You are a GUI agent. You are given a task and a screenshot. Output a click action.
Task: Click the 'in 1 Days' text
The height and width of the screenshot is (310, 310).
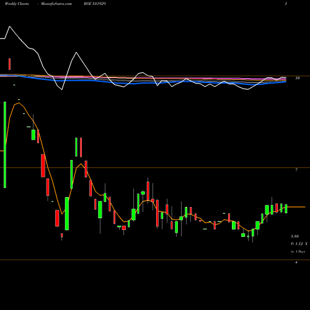298,252
